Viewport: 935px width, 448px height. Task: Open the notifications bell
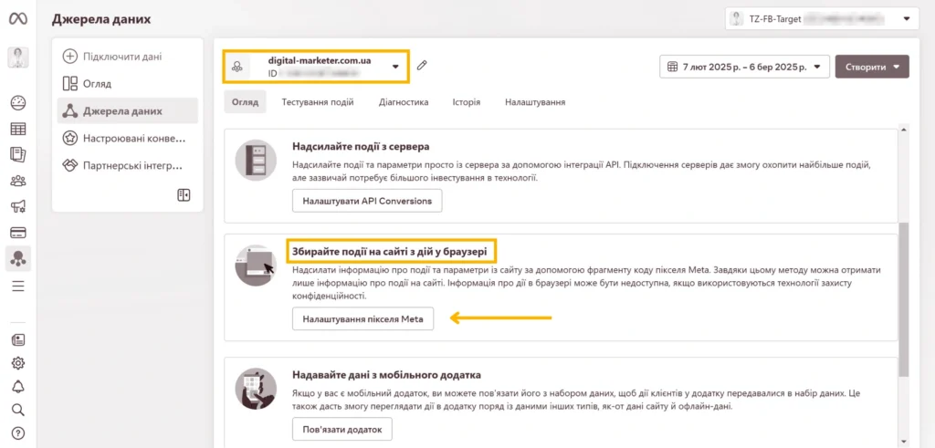point(18,386)
